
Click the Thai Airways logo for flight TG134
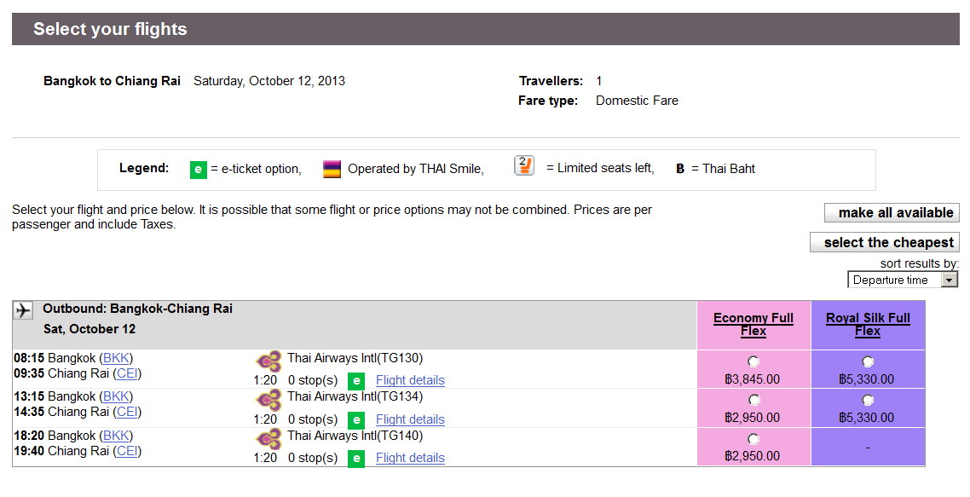[268, 400]
